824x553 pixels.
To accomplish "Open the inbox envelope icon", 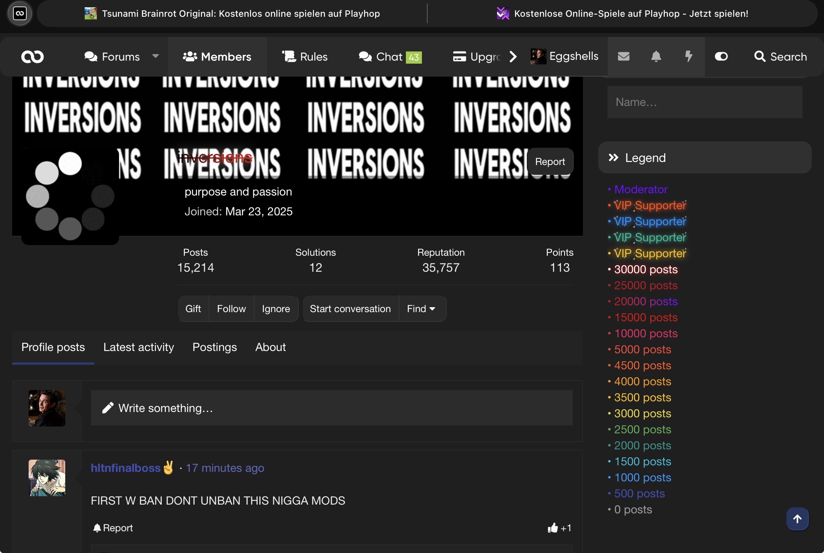I will click(623, 56).
